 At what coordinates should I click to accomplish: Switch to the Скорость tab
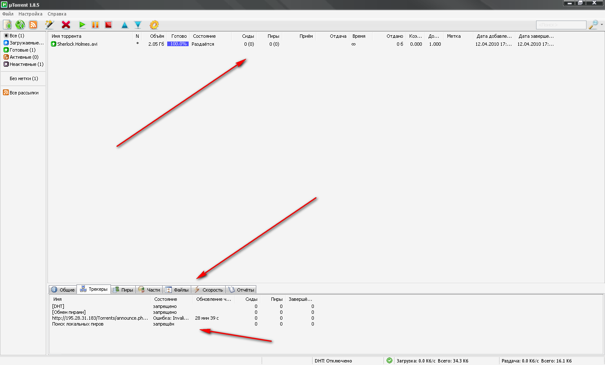208,290
